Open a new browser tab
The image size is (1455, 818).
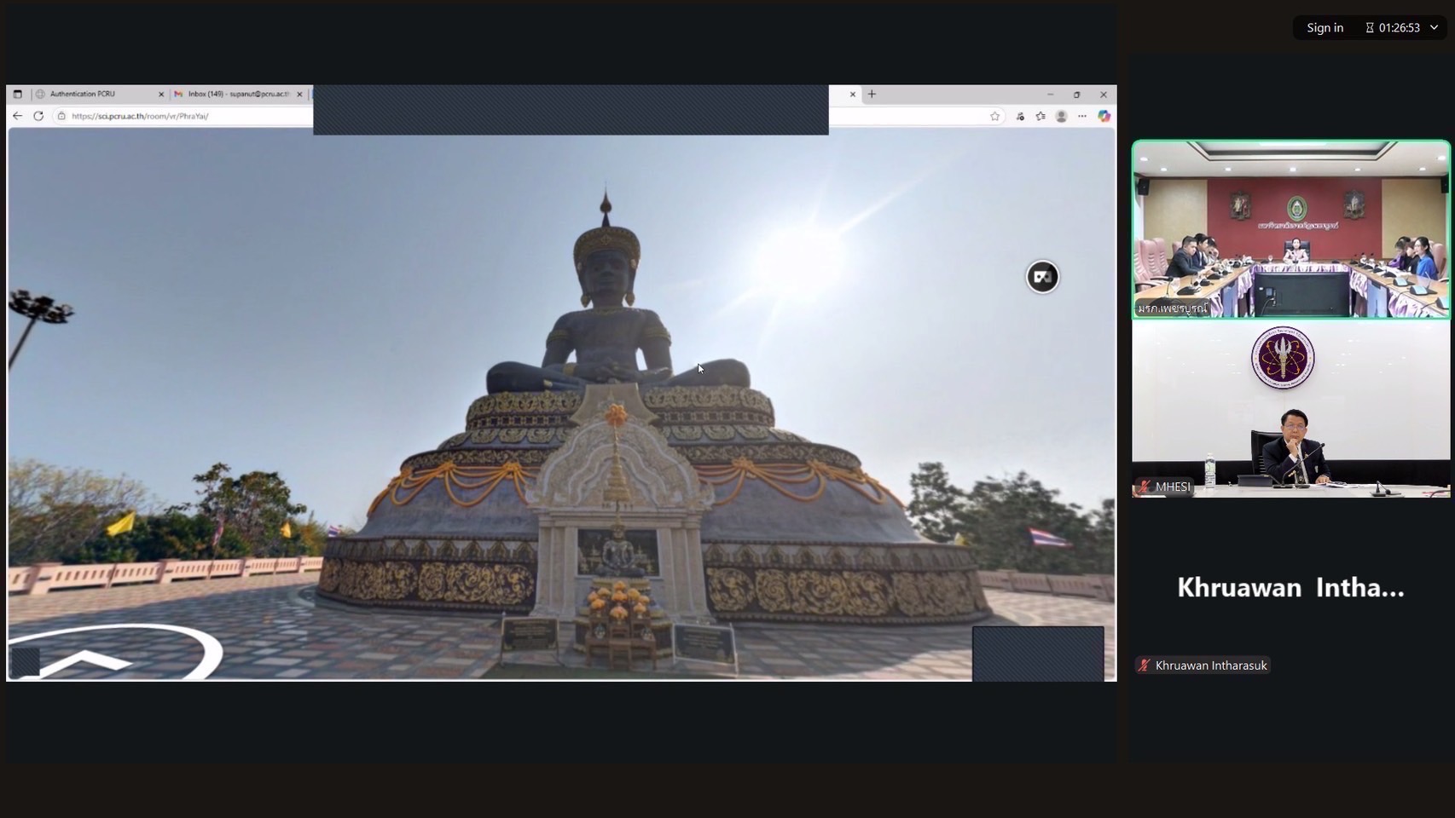(x=872, y=94)
